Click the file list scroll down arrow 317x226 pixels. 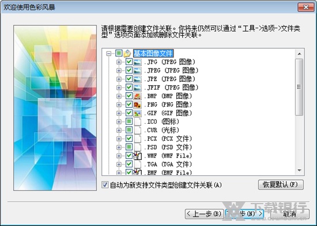299,171
